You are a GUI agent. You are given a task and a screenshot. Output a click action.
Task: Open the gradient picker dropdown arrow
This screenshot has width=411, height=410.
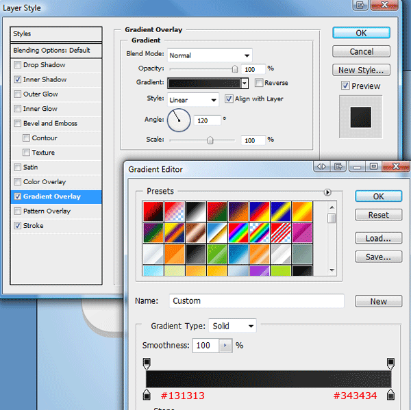tap(245, 84)
